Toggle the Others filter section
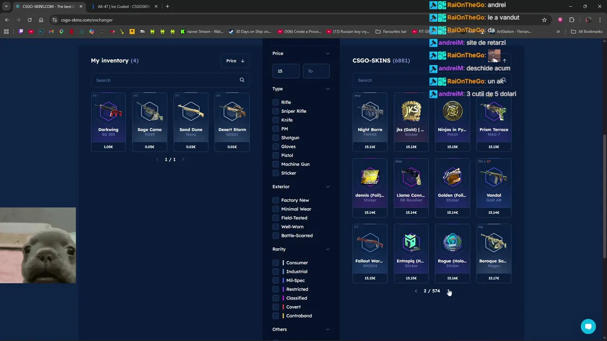The height and width of the screenshot is (341, 607). (x=327, y=329)
